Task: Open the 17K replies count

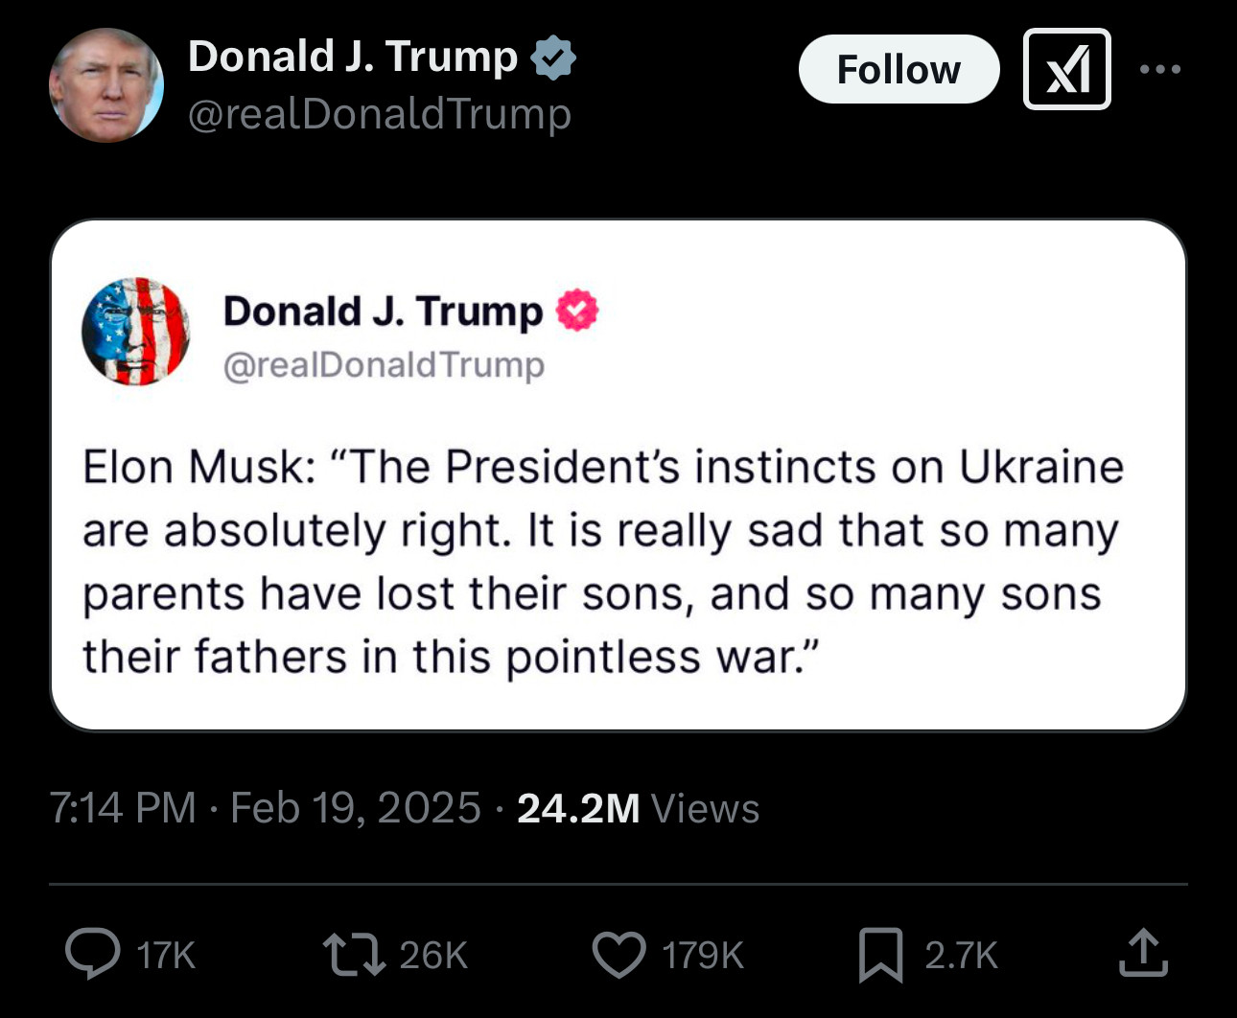Action: click(x=166, y=956)
